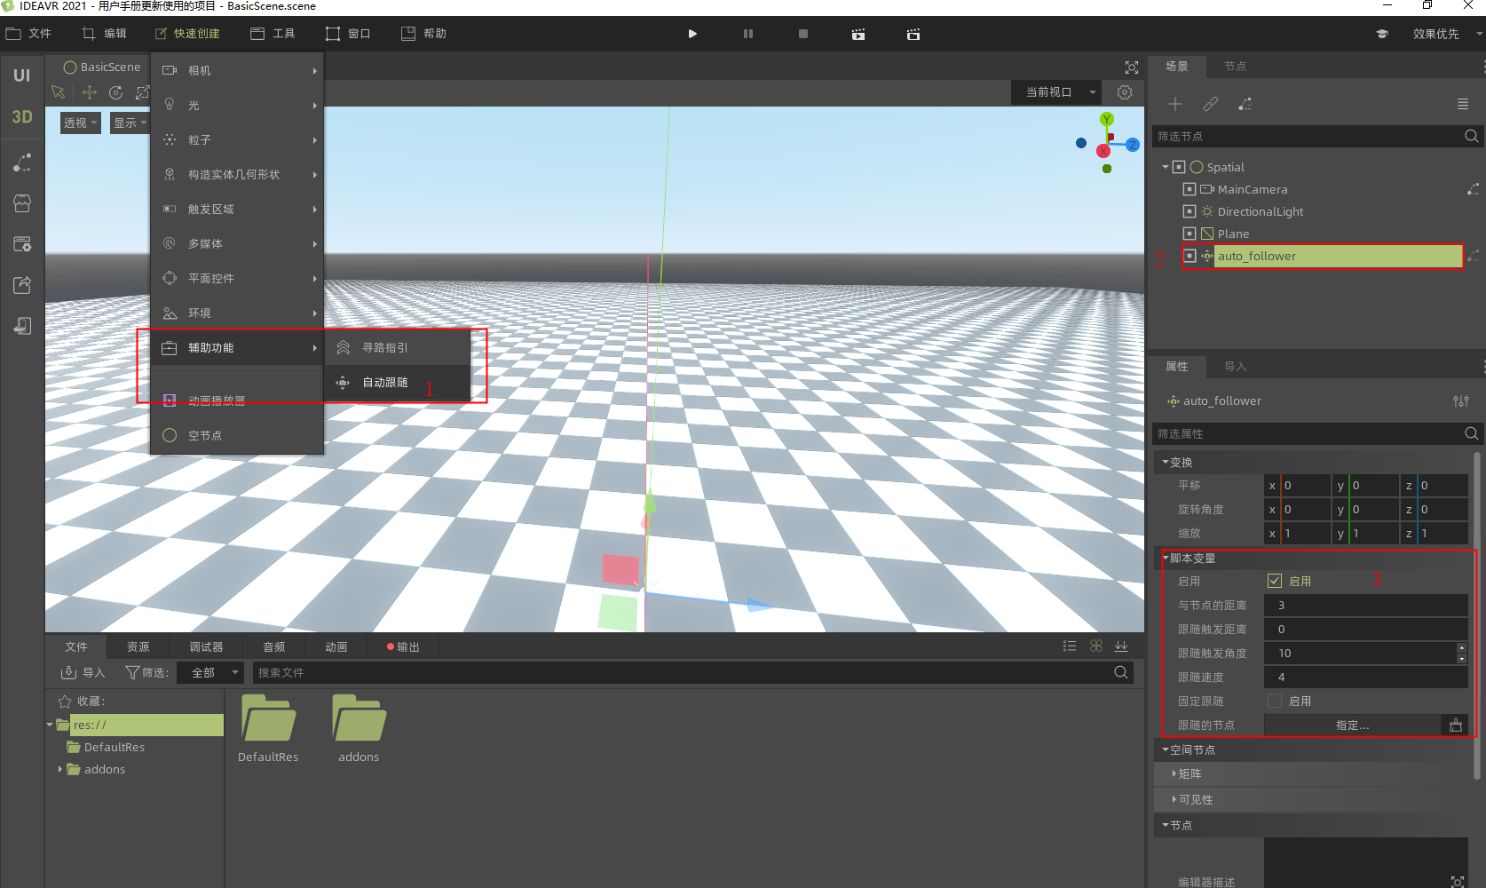Select 寻路指引 from submenu
This screenshot has height=888, width=1486.
pyautogui.click(x=397, y=348)
